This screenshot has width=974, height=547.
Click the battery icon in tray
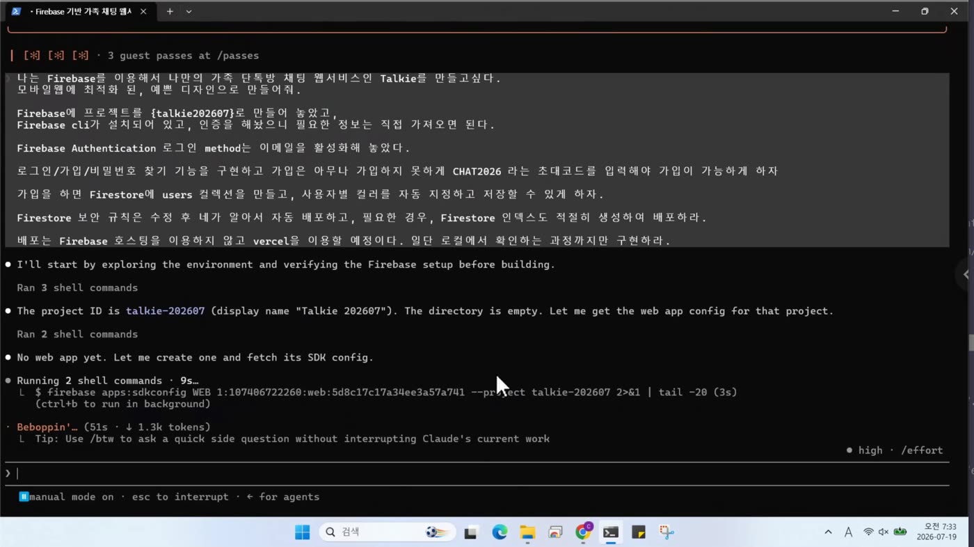pos(900,532)
